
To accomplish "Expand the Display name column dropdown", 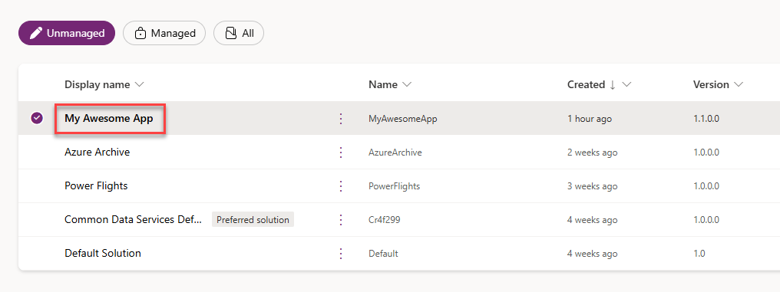I will 139,85.
